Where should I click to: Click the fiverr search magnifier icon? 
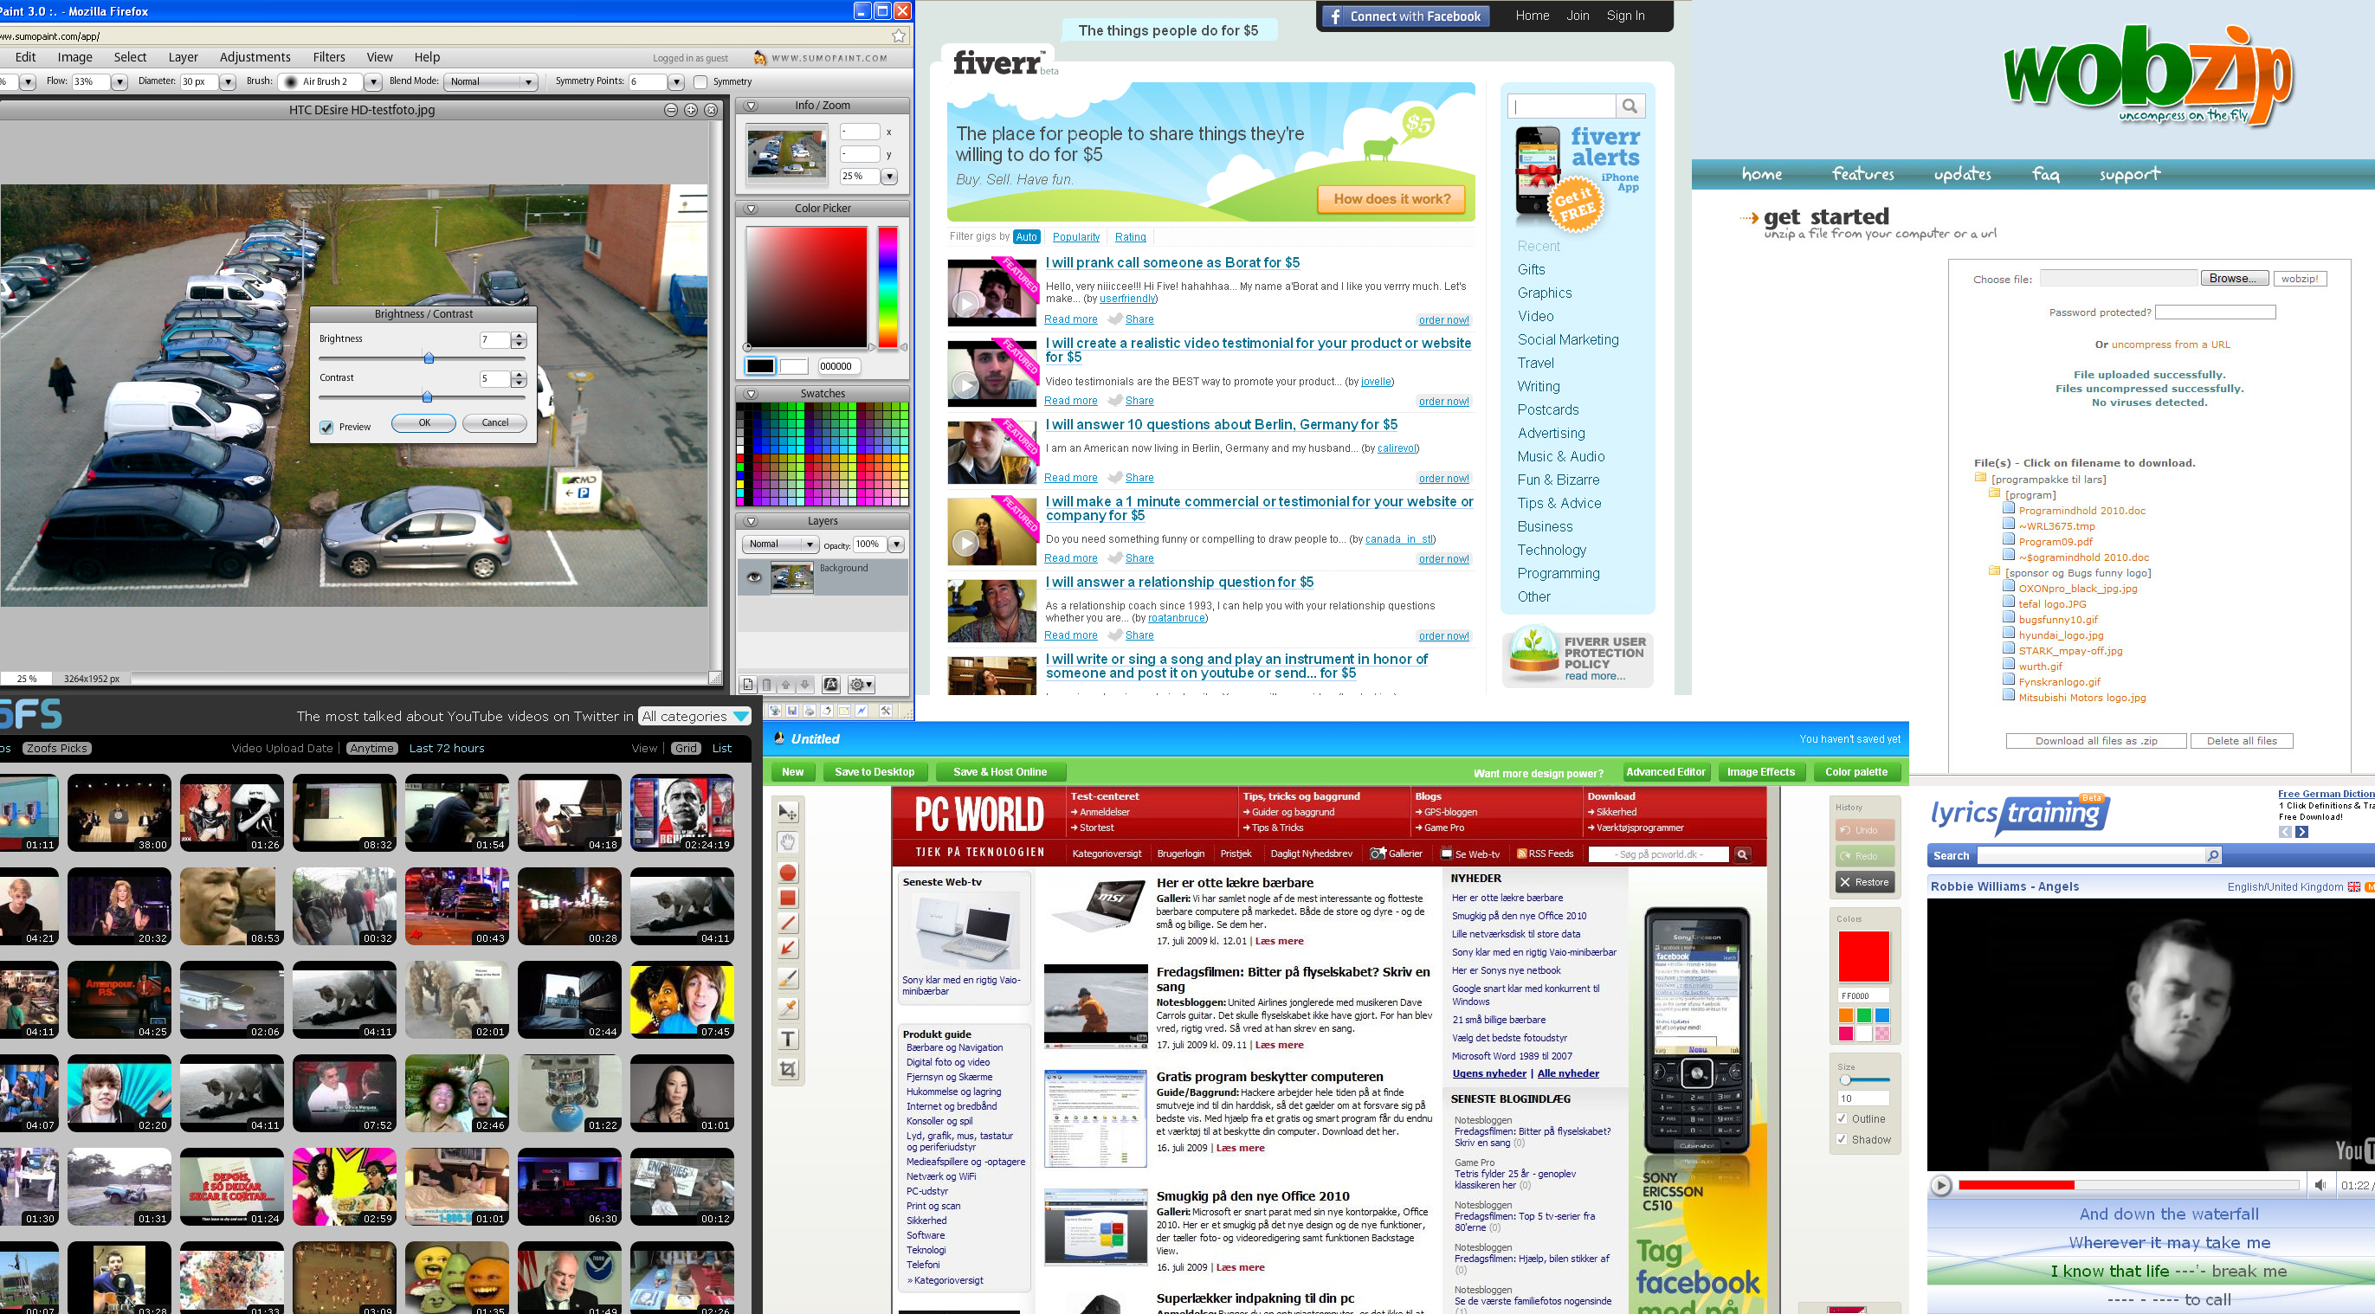(1630, 106)
